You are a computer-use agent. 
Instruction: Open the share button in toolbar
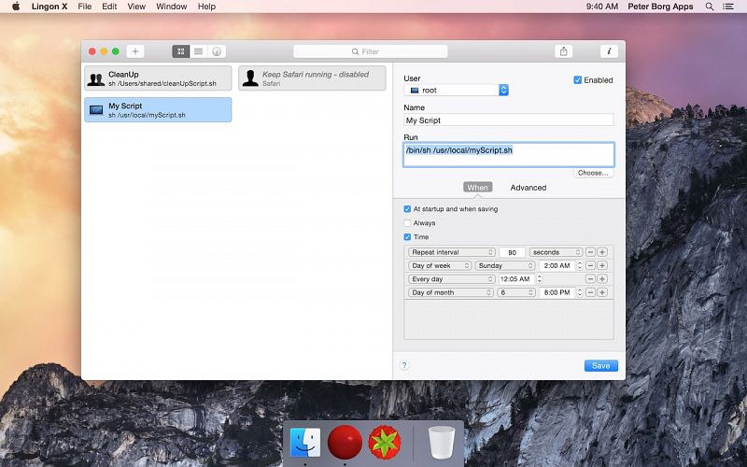563,51
